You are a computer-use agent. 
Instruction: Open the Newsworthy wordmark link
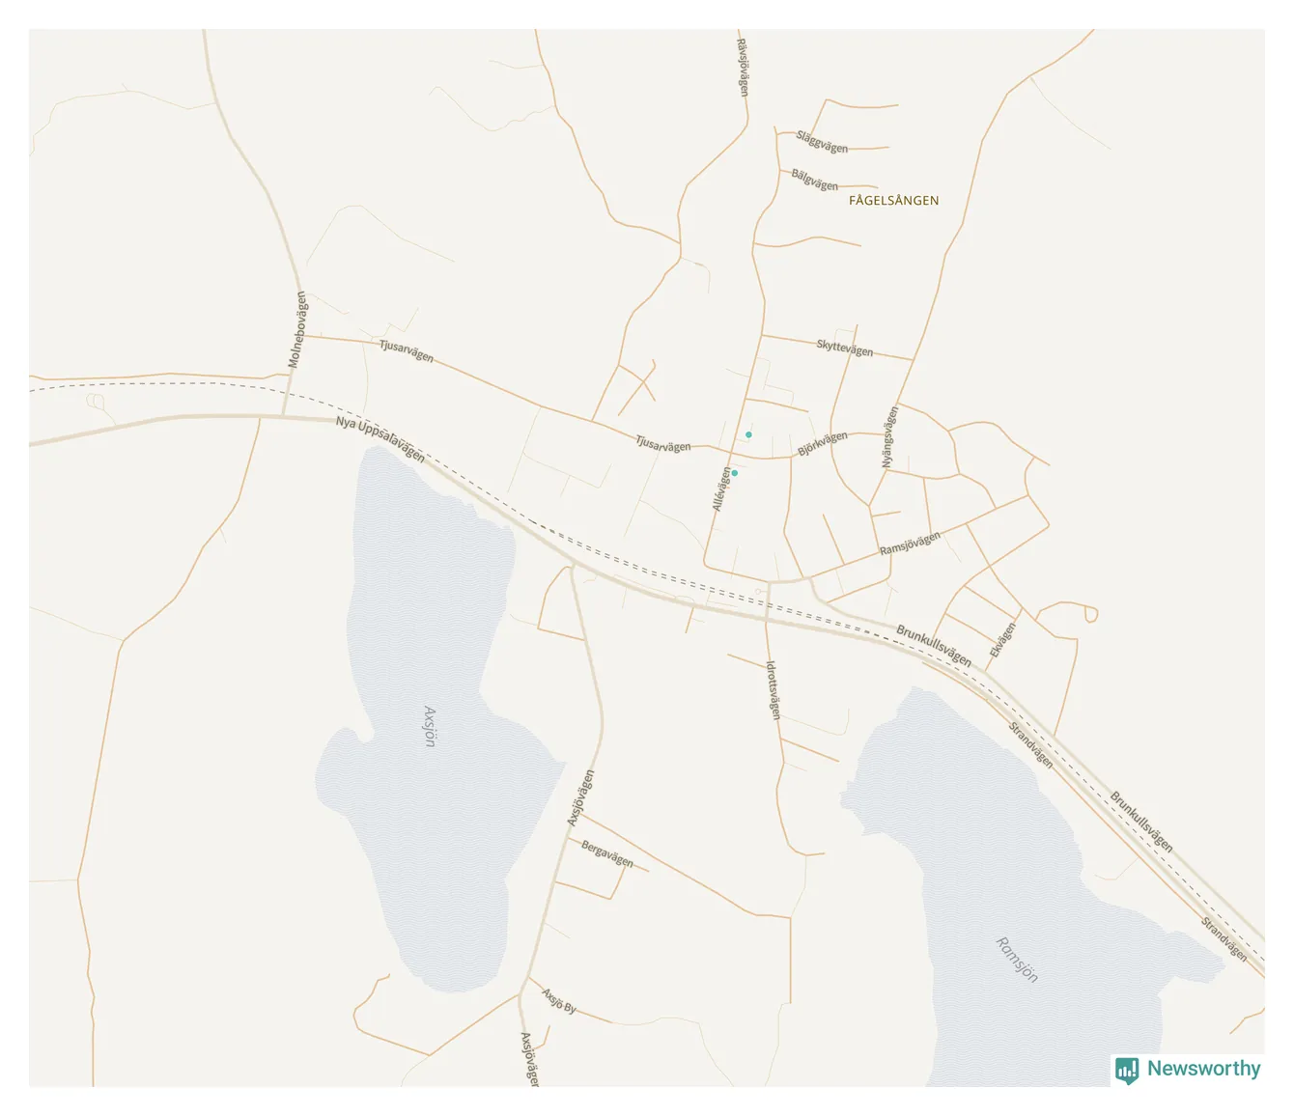pos(1203,1069)
